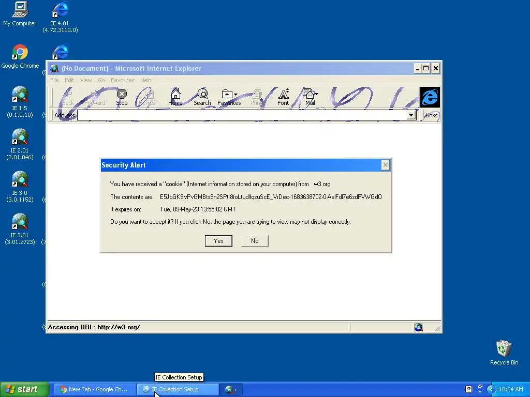Expand the Address bar dropdown arrow
Image resolution: width=530 pixels, height=397 pixels.
point(411,115)
